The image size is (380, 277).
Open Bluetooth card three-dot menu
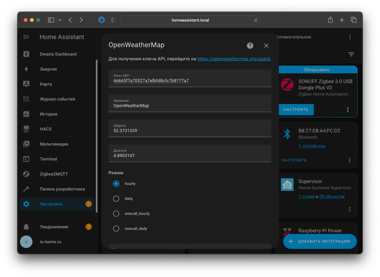pos(350,160)
